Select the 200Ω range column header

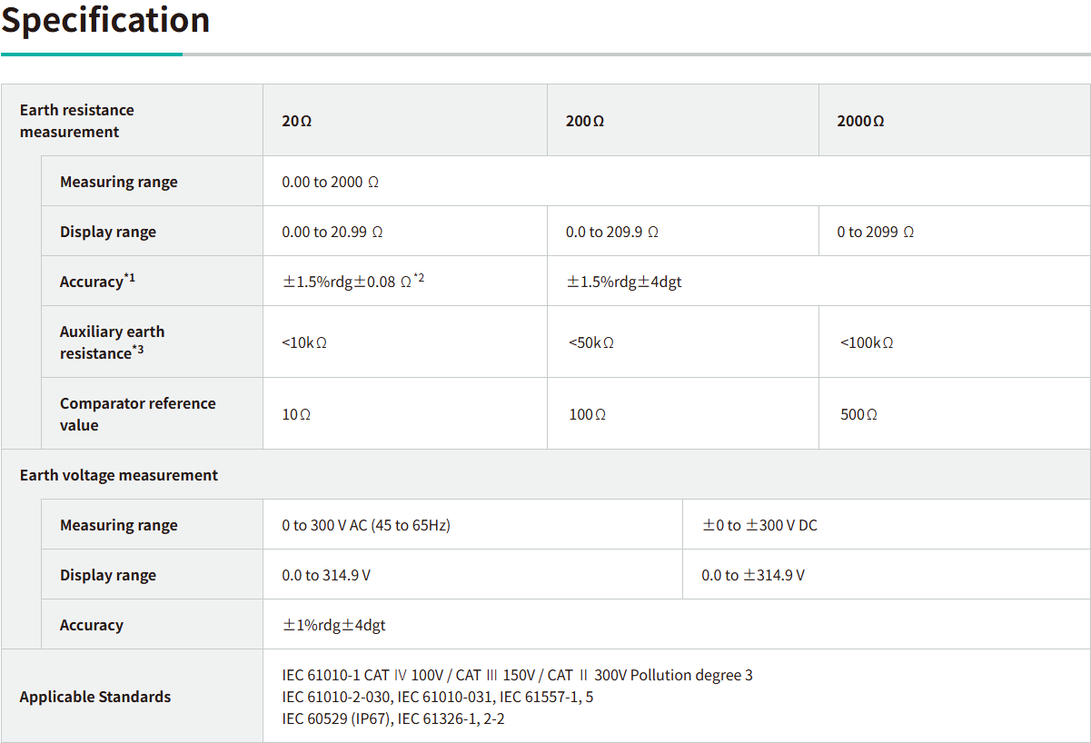point(585,121)
